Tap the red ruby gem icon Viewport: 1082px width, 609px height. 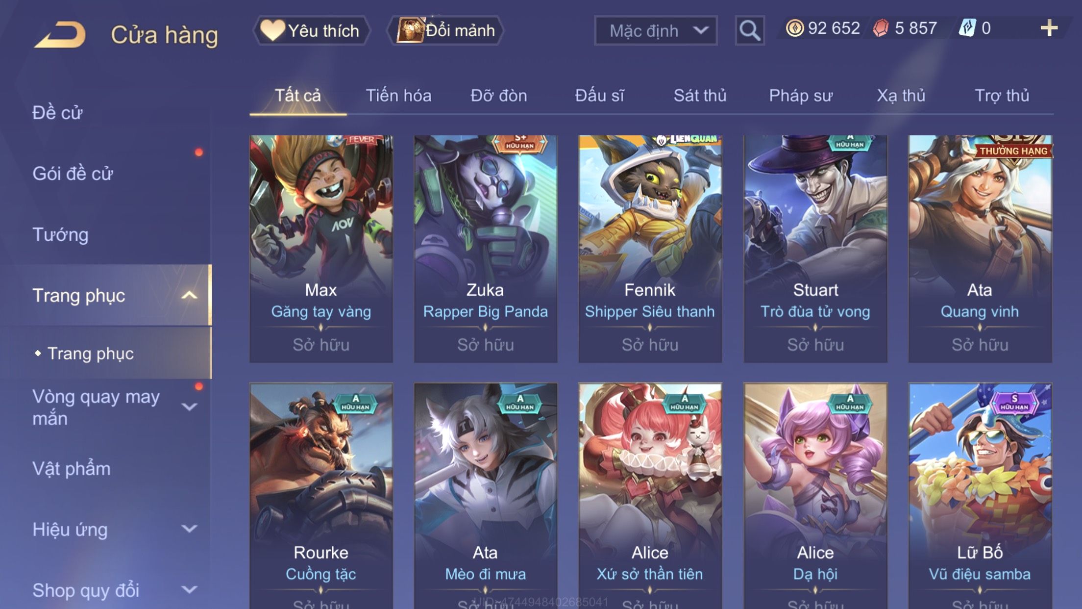pyautogui.click(x=881, y=28)
